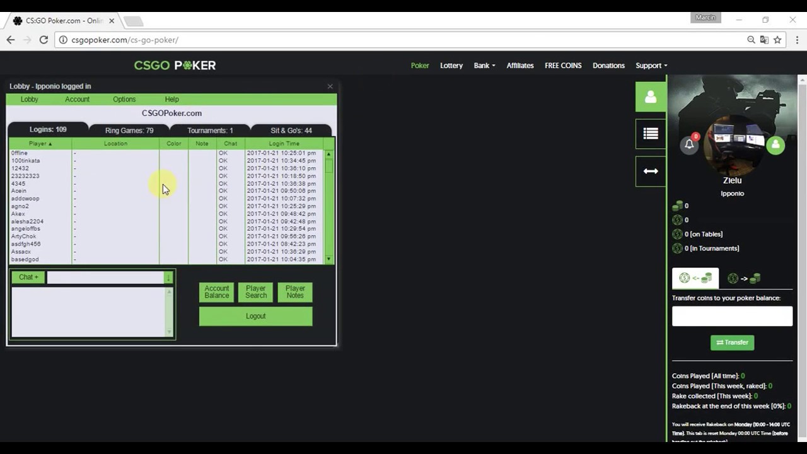This screenshot has height=454, width=807.
Task: Click the site information icon in address bar
Action: 63,40
